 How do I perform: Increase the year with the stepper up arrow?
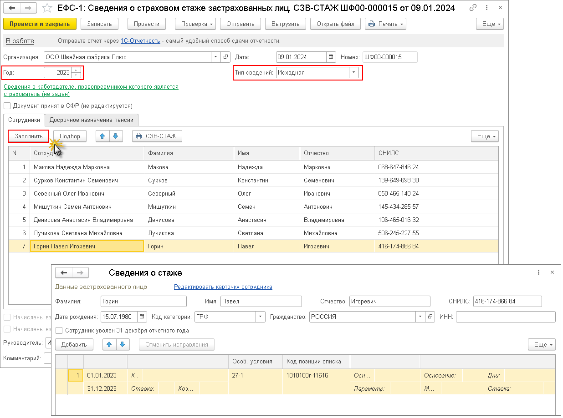[76, 70]
